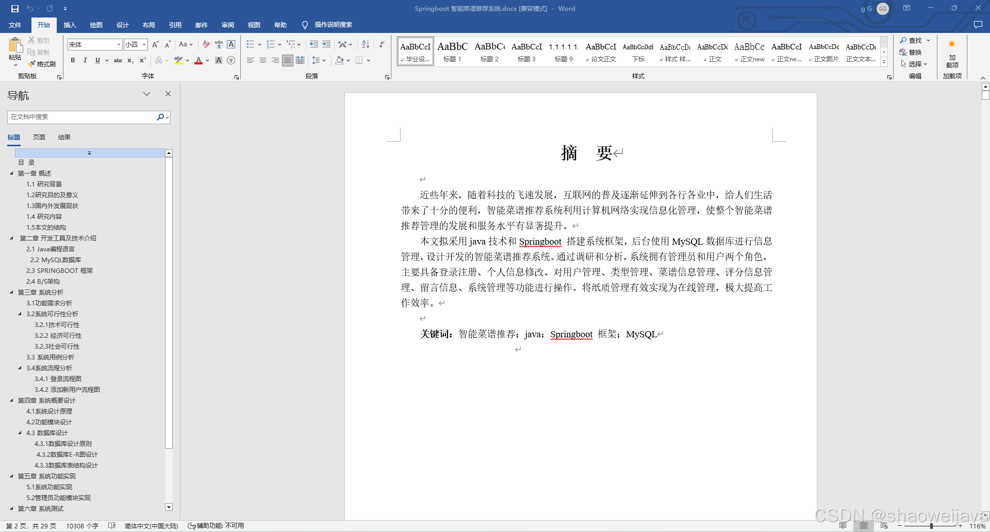Expand the styles gallery More arrow

[x=884, y=62]
